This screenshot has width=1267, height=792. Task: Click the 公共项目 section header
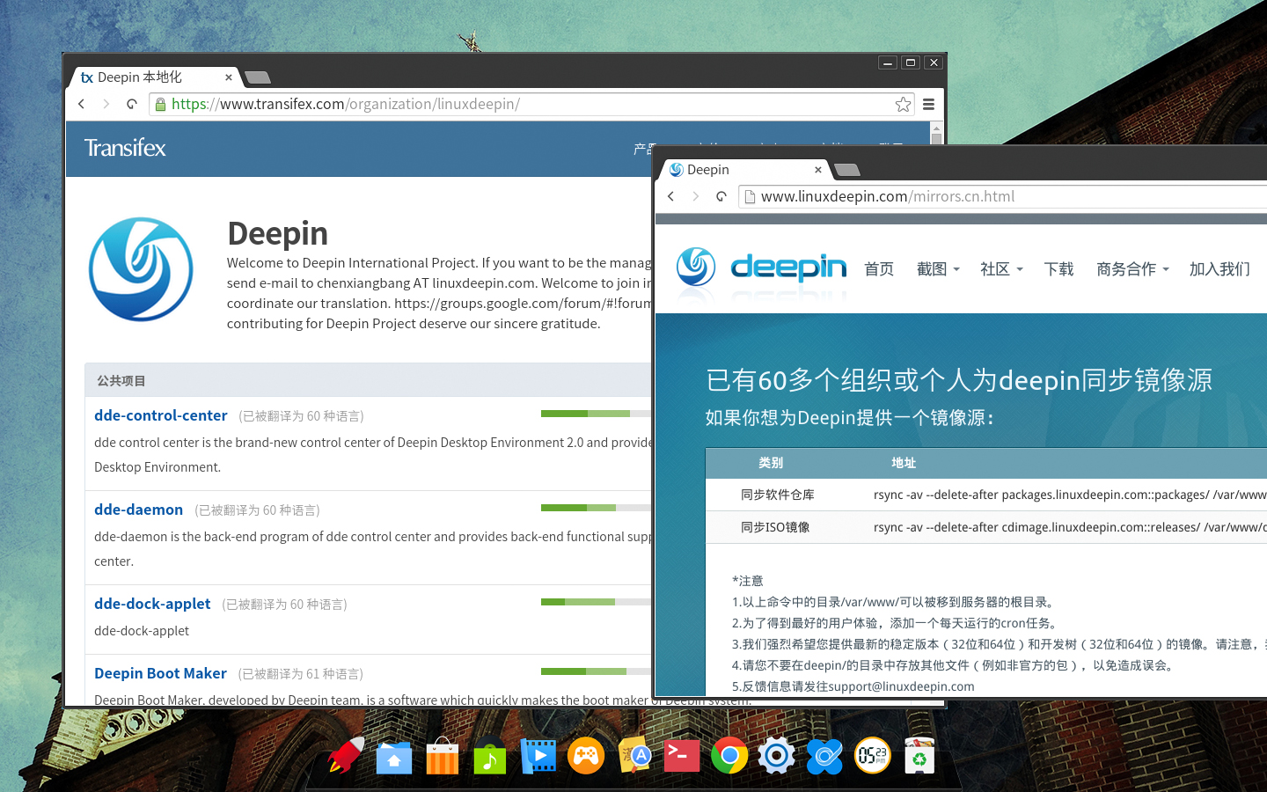pos(121,381)
